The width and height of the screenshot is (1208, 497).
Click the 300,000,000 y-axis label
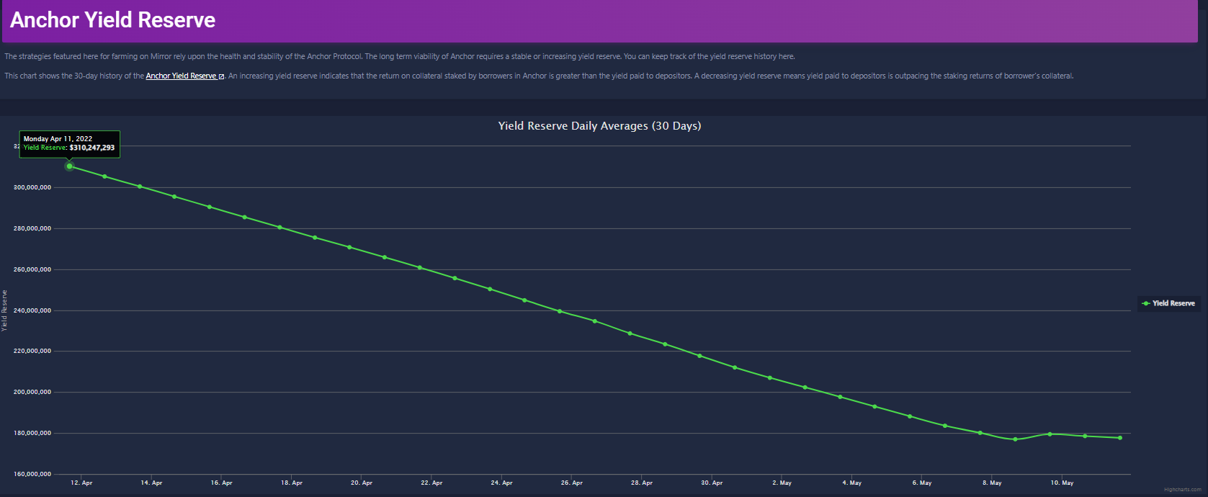point(32,187)
